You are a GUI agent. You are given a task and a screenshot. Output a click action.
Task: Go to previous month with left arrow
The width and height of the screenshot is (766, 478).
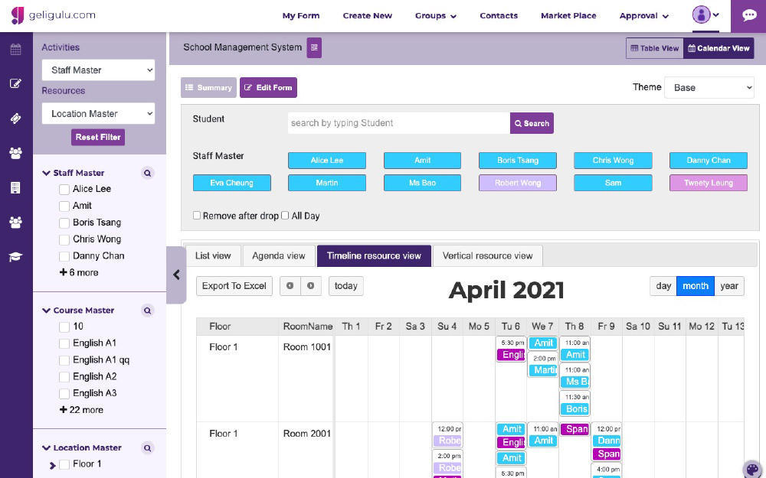pyautogui.click(x=290, y=286)
